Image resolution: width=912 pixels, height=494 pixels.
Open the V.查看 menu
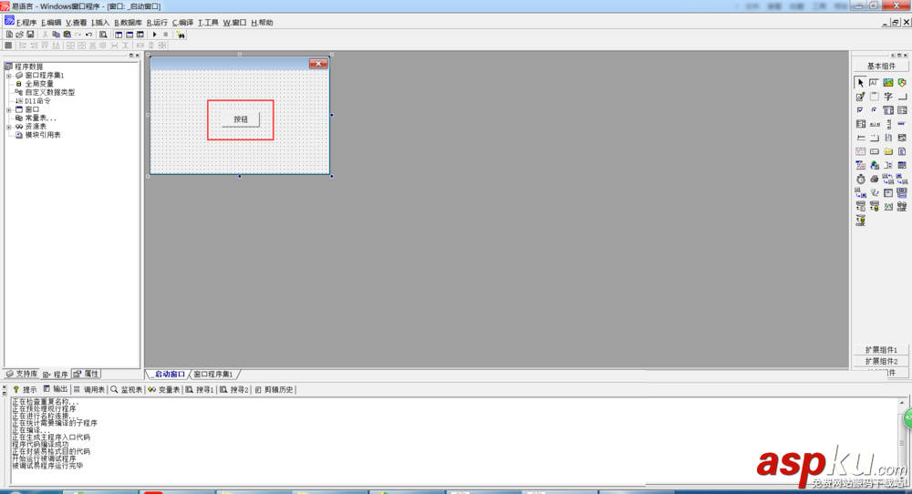point(77,23)
